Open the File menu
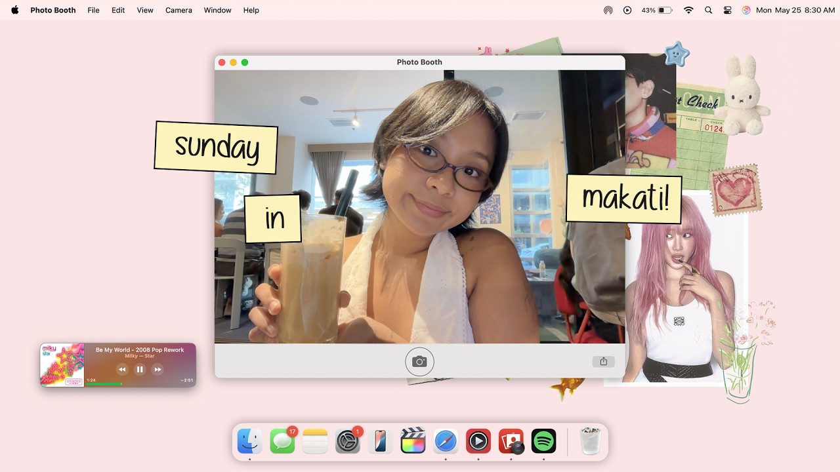 [94, 10]
